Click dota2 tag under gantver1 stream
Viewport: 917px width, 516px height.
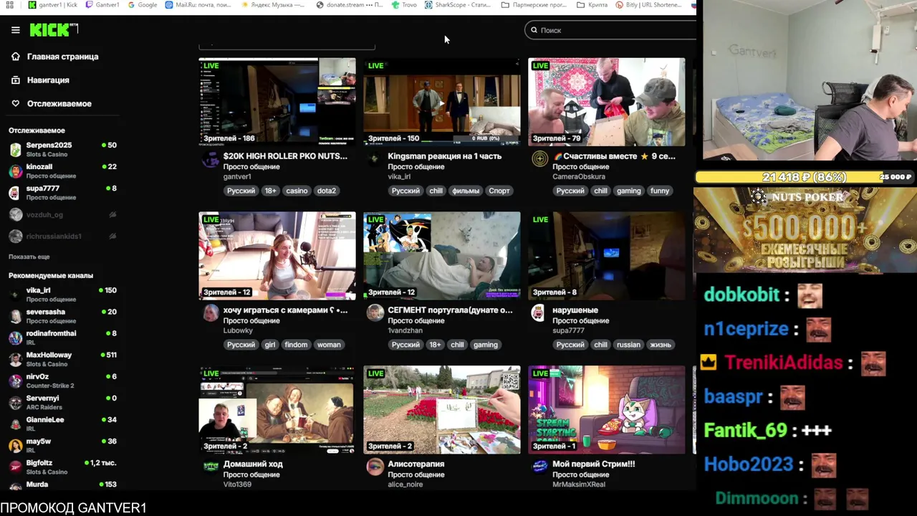[x=327, y=191]
